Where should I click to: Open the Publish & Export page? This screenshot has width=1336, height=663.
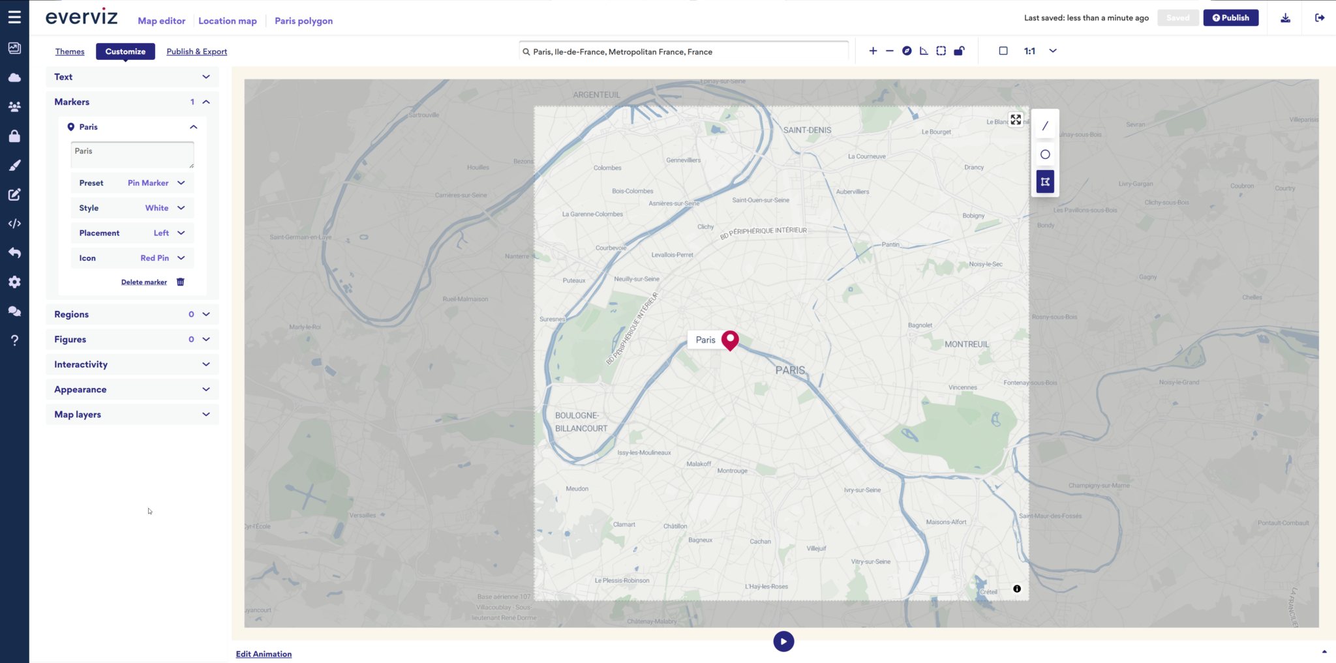pos(196,52)
